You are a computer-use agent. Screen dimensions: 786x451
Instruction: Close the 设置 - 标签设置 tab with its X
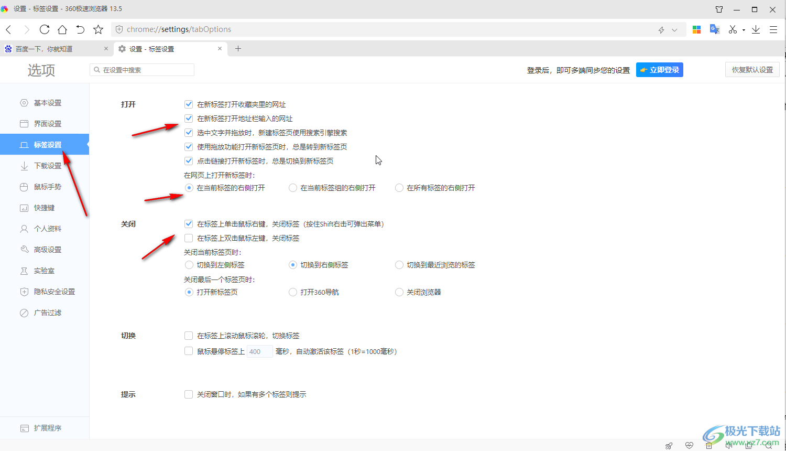[x=220, y=49]
